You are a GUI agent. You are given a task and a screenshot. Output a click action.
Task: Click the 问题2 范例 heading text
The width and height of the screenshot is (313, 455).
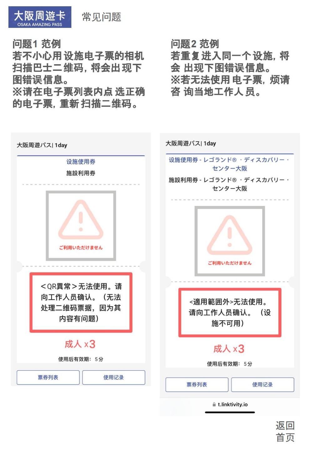[x=195, y=44]
